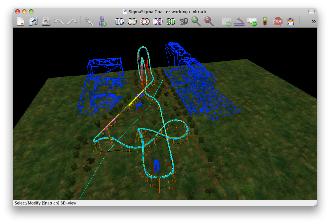Show the LEFT side view
The height and width of the screenshot is (224, 330).
point(171,22)
